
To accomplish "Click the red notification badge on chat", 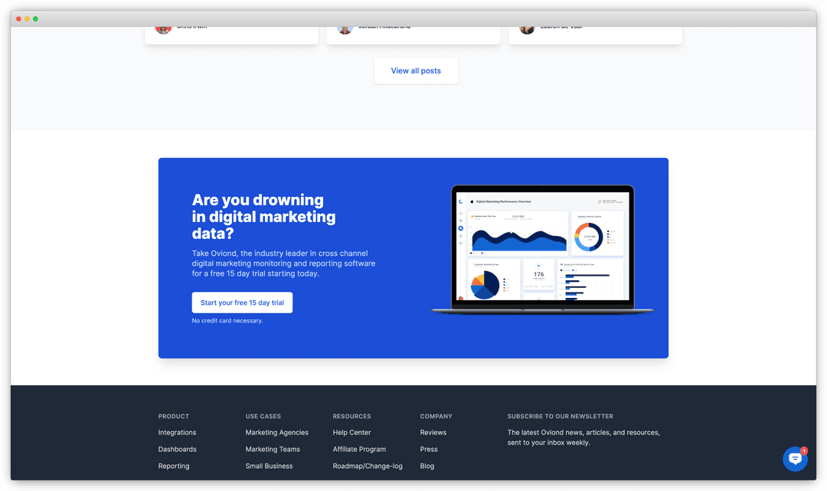I will (x=804, y=451).
